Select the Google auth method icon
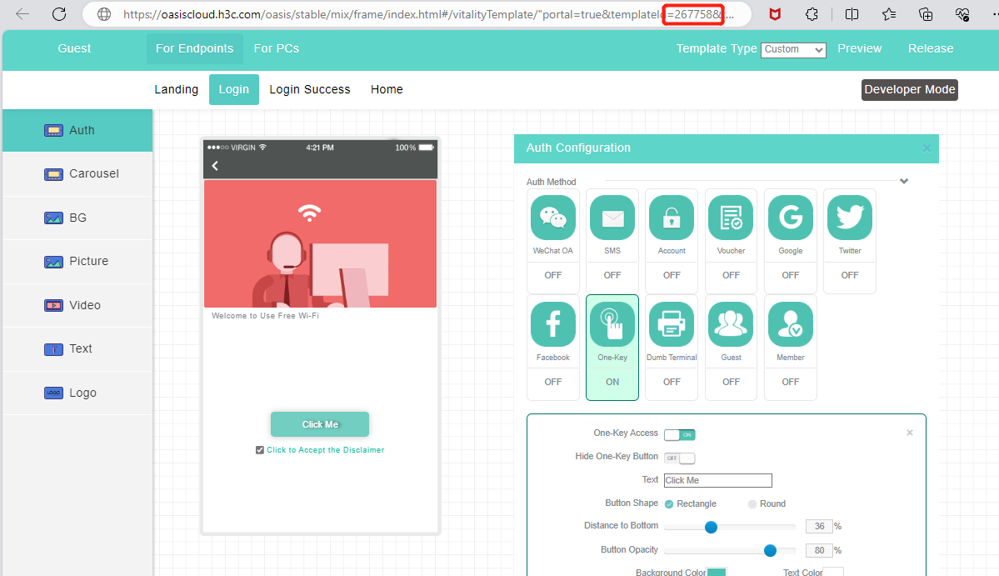The image size is (999, 576). coord(791,218)
